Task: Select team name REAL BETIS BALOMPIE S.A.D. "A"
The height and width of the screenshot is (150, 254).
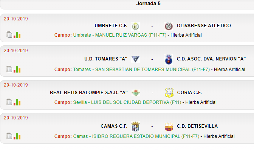Action: click(x=89, y=93)
